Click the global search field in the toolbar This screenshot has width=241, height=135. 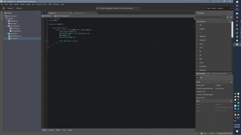[x=218, y=8]
